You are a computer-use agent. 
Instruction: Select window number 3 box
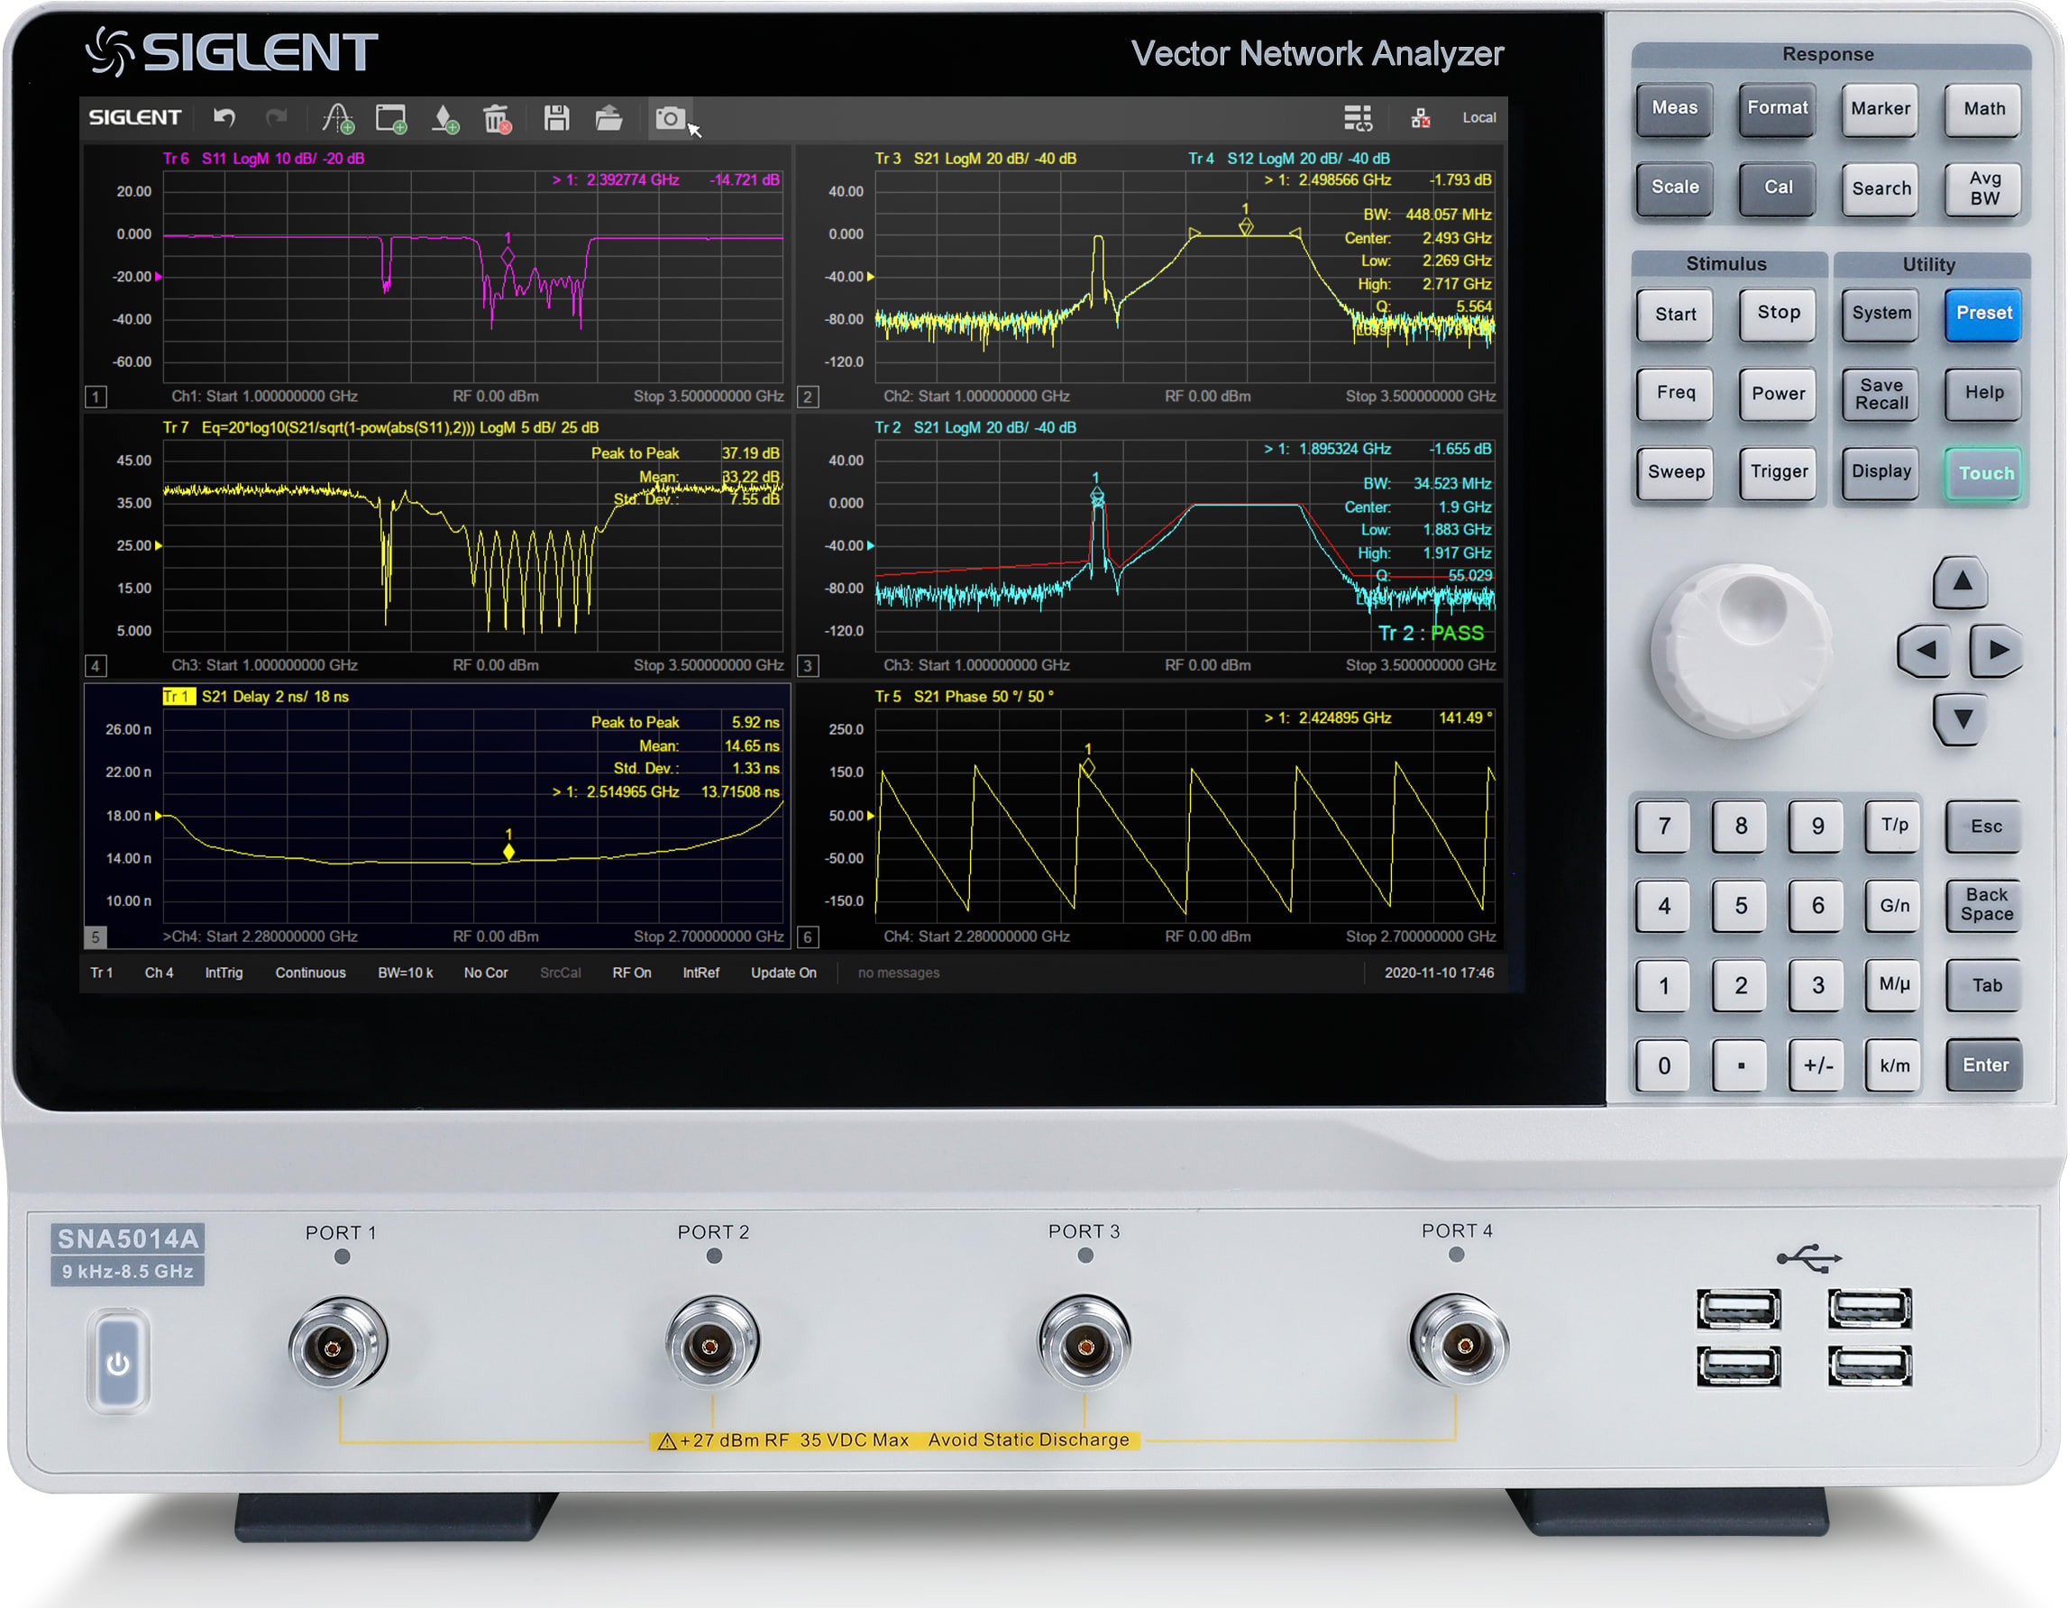point(808,666)
